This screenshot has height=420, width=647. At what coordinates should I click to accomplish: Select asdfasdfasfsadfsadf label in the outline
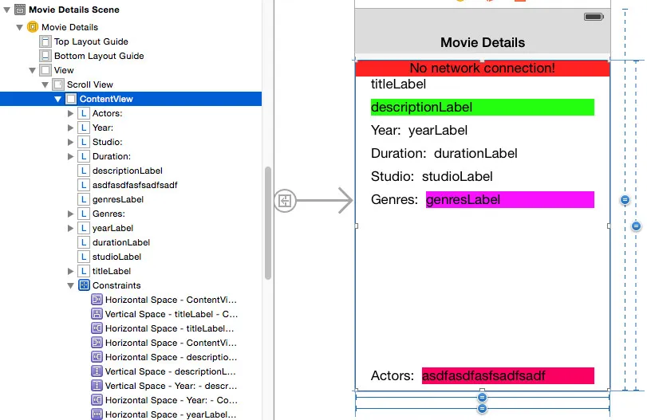pyautogui.click(x=135, y=185)
